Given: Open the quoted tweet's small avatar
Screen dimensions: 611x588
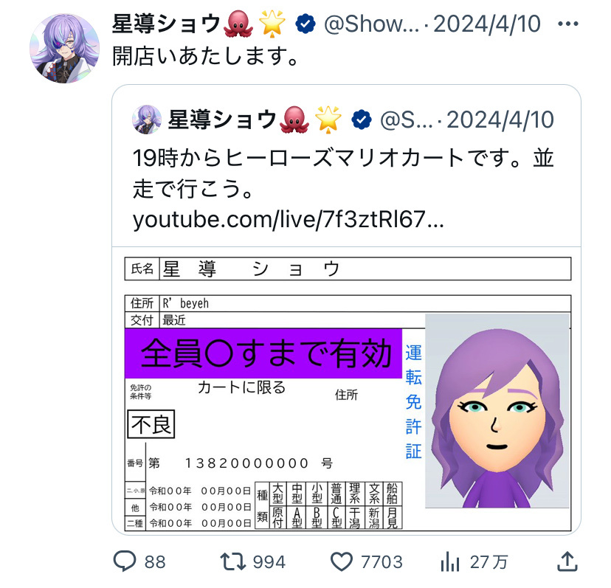Looking at the screenshot, I should tap(147, 120).
